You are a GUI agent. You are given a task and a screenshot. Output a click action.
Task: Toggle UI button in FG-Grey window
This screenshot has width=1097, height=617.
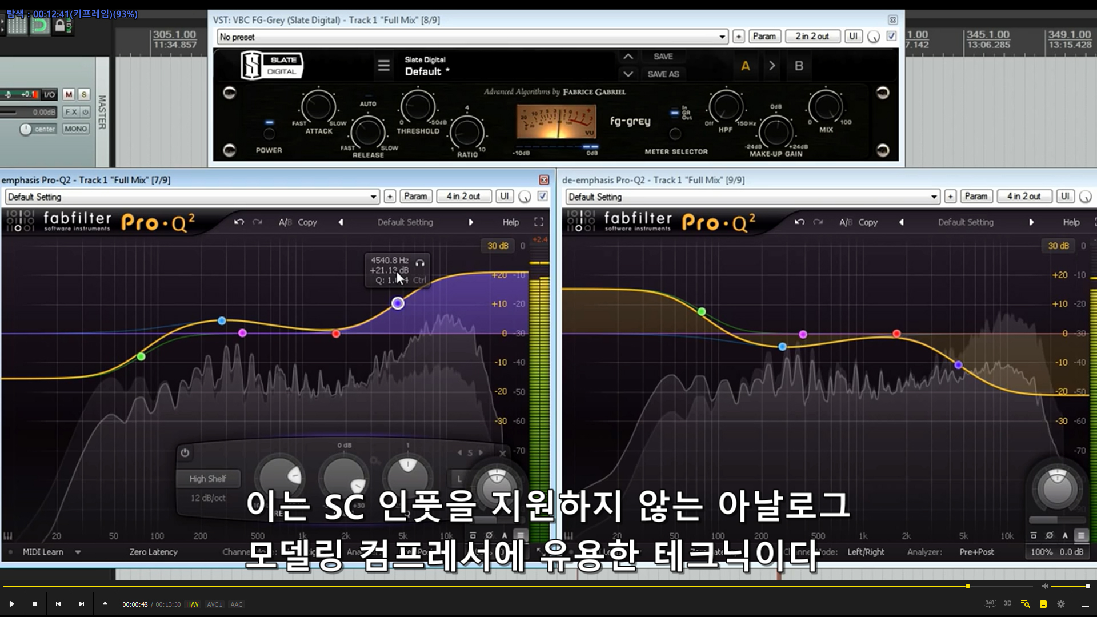pyautogui.click(x=853, y=37)
